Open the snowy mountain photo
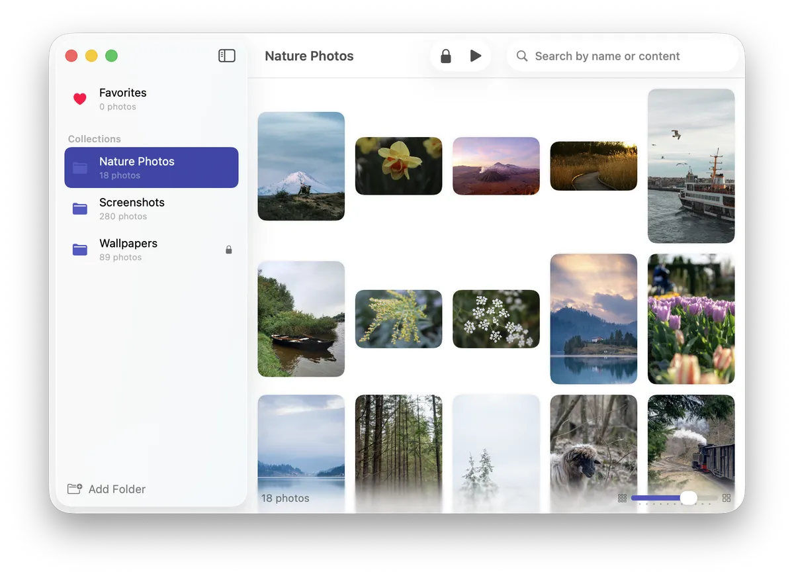The width and height of the screenshot is (794, 578). click(x=301, y=166)
